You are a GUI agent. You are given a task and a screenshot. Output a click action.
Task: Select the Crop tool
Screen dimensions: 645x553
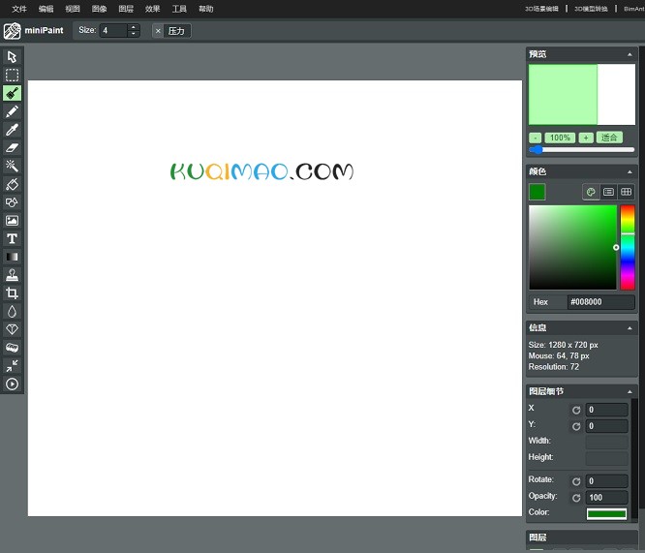12,292
